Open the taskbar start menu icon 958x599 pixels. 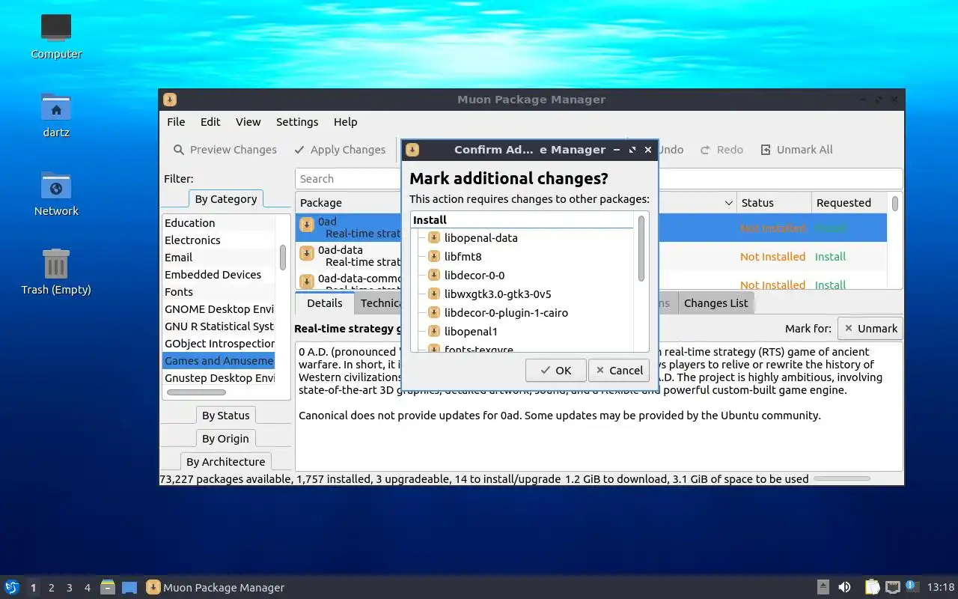(x=12, y=587)
